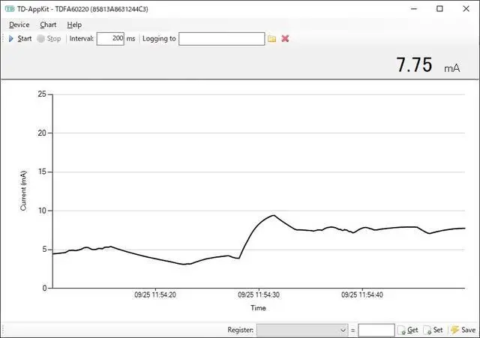Click the current peak on the chart line
This screenshot has width=480, height=338.
(x=274, y=216)
